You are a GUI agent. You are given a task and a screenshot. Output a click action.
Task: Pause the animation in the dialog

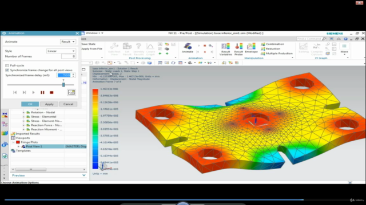point(42,92)
